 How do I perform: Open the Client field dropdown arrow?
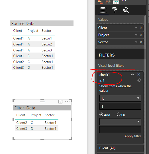(x=136, y=28)
